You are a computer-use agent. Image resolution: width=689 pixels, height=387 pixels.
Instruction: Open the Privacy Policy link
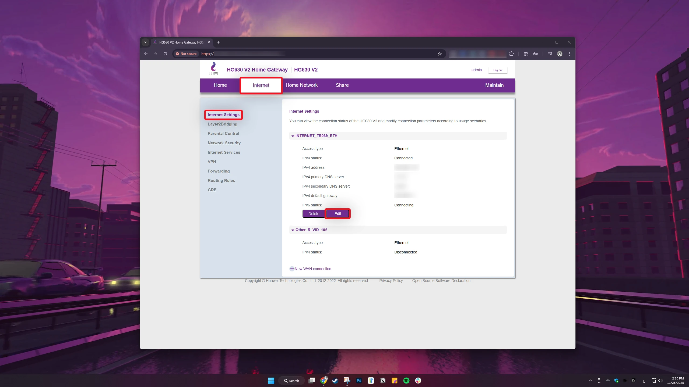point(391,281)
